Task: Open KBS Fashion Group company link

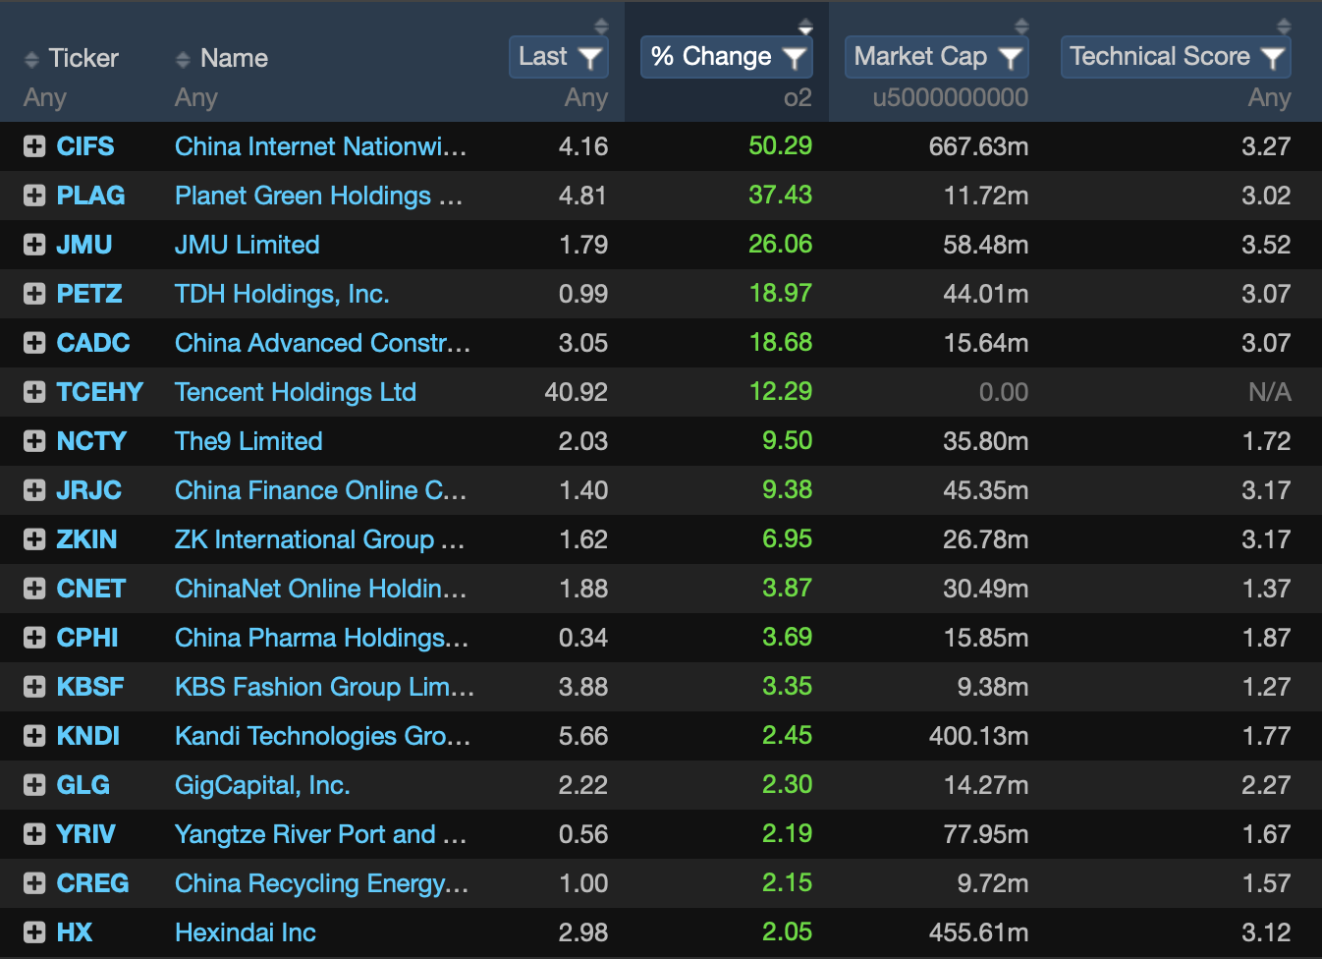Action: [325, 687]
